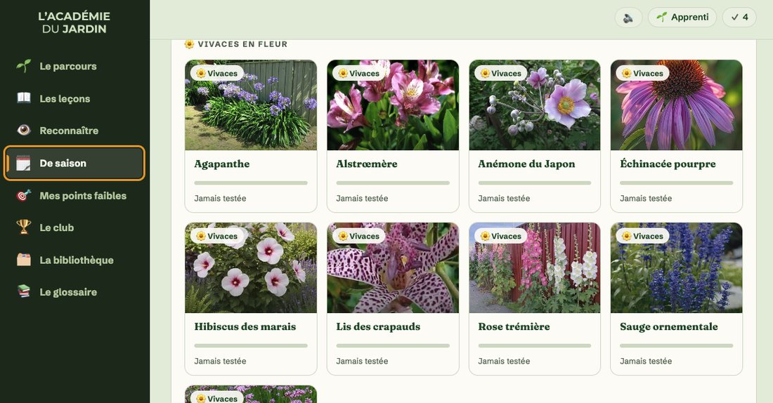Click the Vivaces badge on Hibiscus des marais card
Screen dimensions: 773x403
pyautogui.click(x=217, y=236)
